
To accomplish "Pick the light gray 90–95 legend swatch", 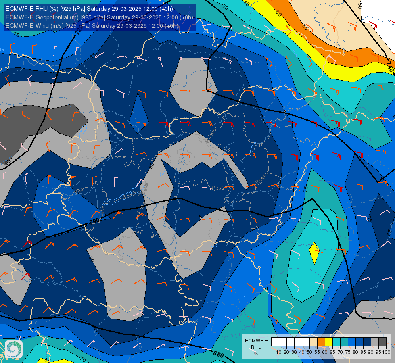I will 375,342.
